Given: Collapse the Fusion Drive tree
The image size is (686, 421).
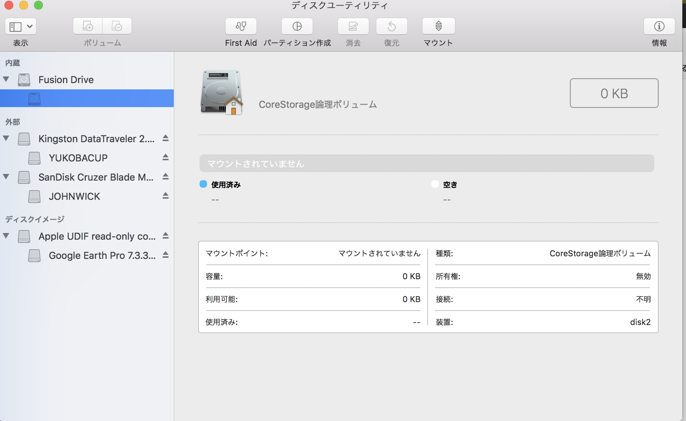Looking at the screenshot, I should 6,79.
